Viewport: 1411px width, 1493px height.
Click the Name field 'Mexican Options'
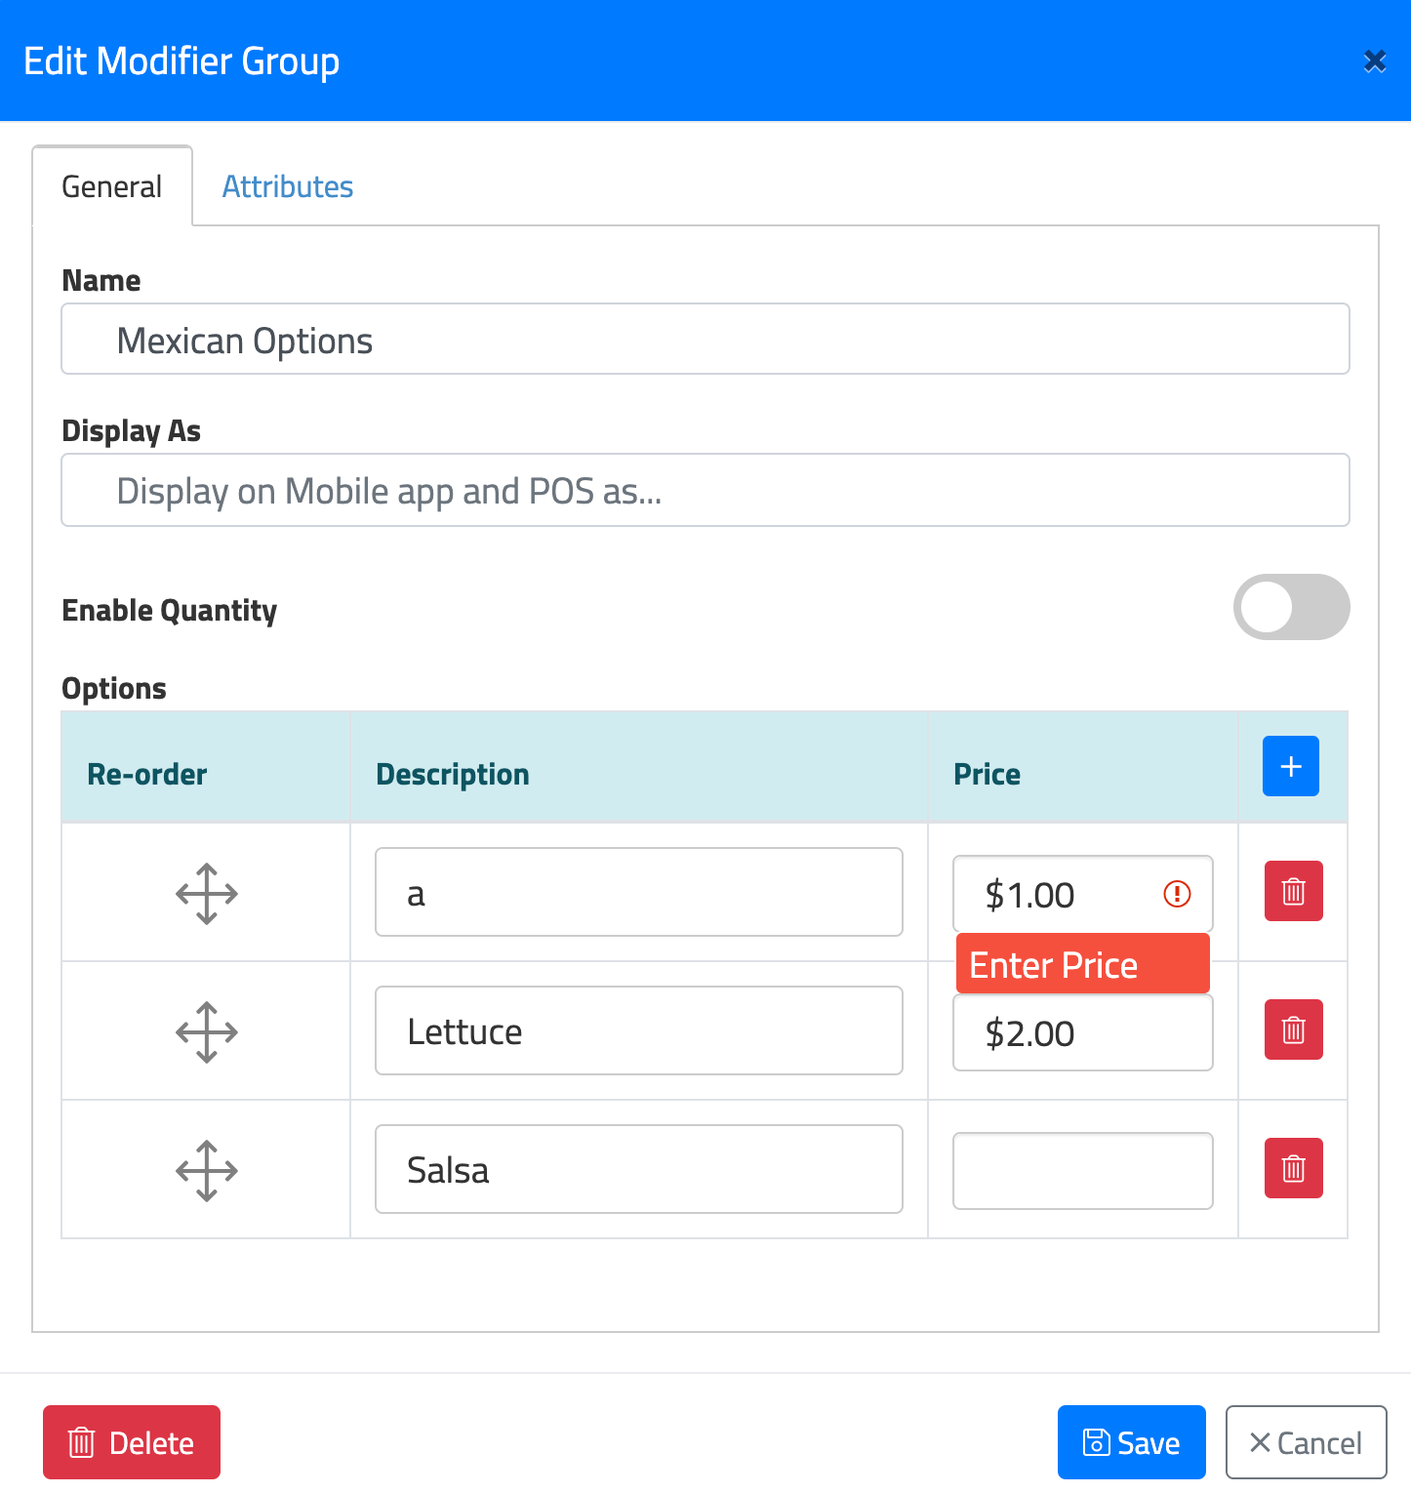click(x=705, y=340)
